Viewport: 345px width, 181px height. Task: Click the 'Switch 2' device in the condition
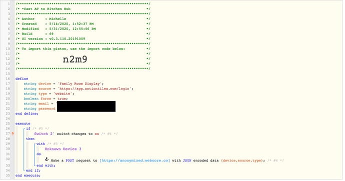[x=44, y=133]
